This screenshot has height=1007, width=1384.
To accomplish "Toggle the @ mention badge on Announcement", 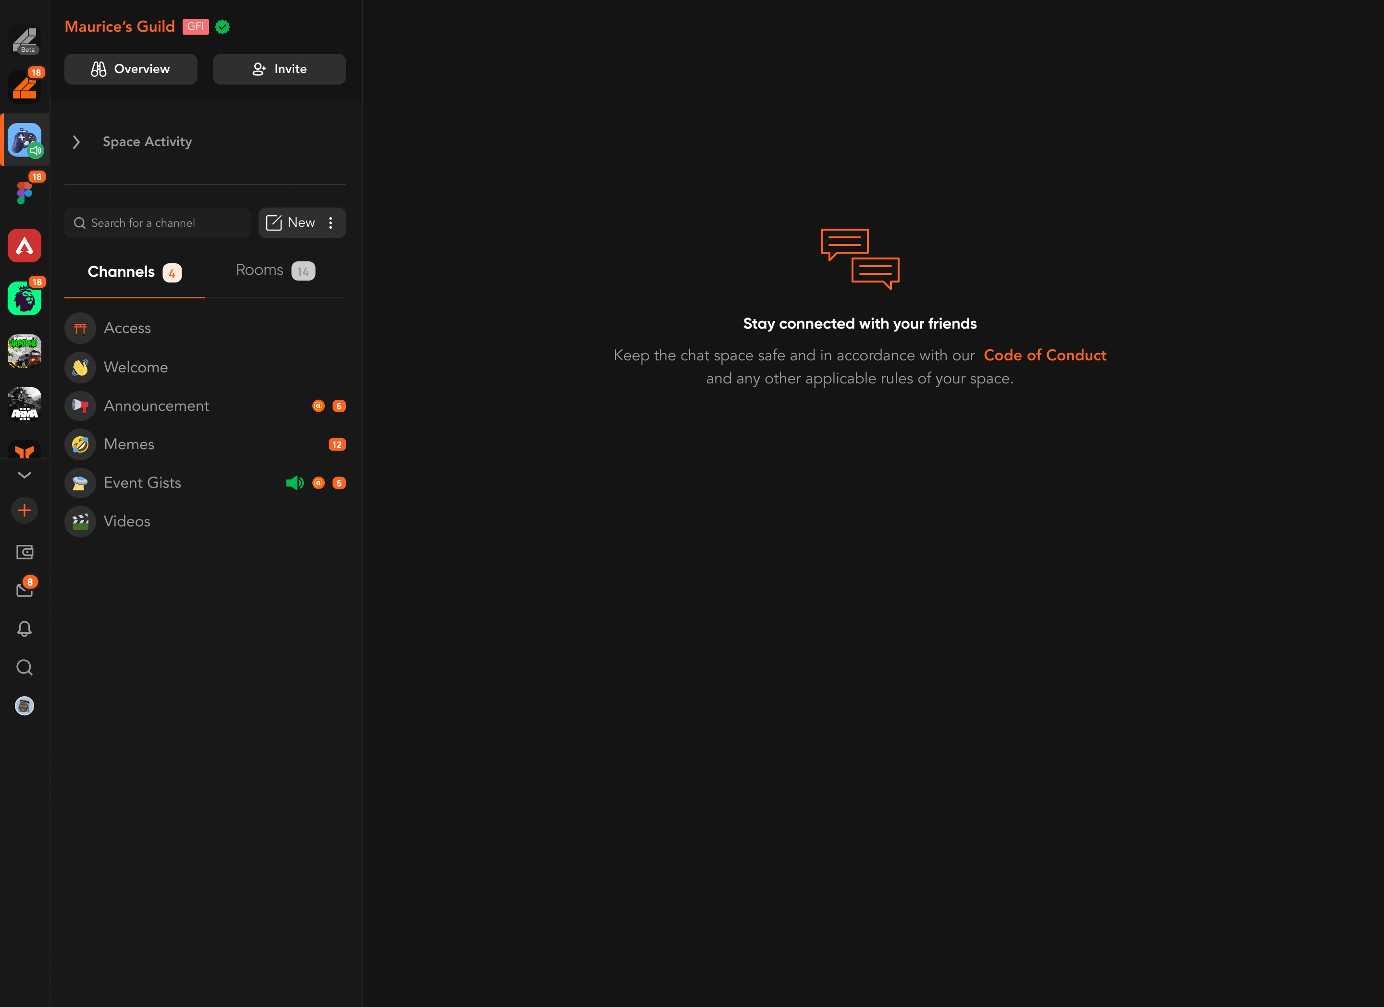I will coord(318,405).
